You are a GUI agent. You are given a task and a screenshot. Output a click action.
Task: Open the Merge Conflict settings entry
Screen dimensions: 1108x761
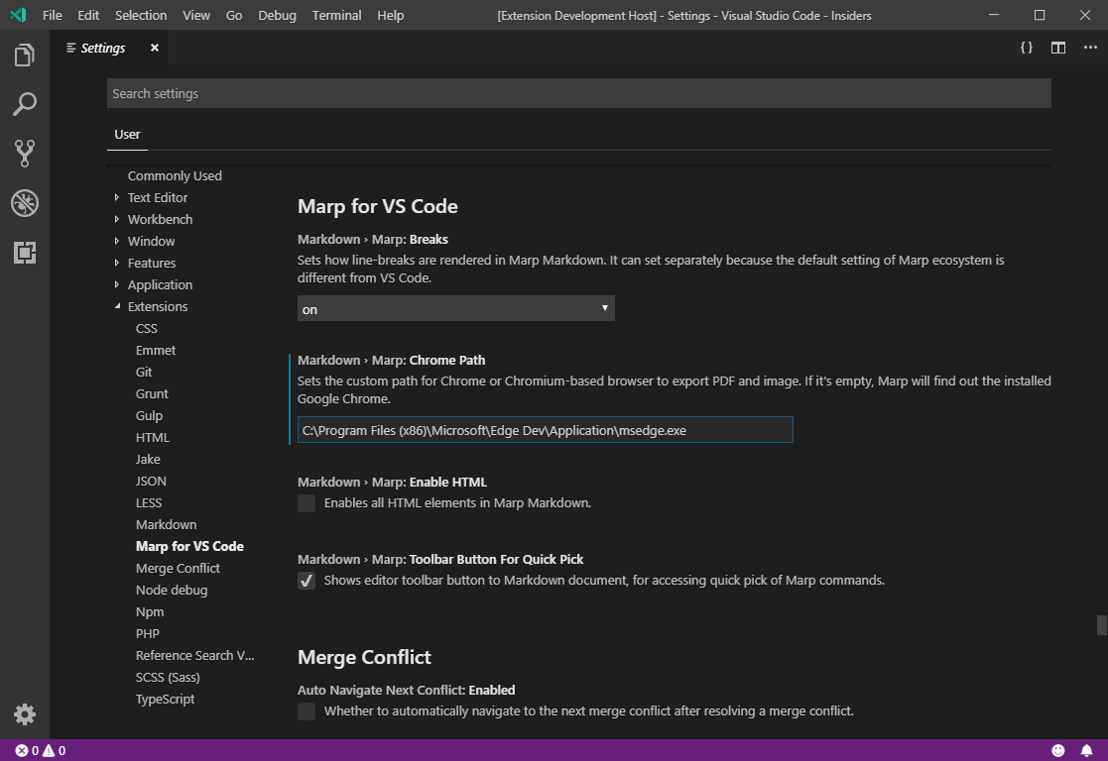(178, 568)
